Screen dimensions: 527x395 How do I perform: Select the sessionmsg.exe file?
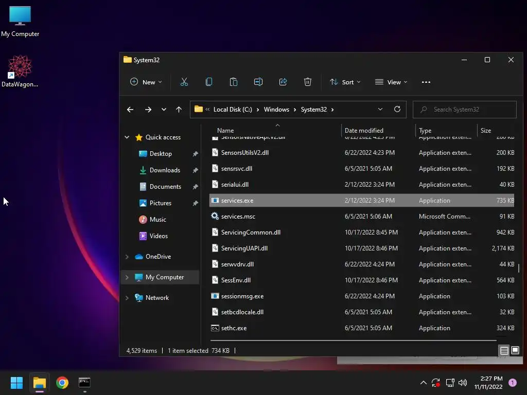(362, 296)
